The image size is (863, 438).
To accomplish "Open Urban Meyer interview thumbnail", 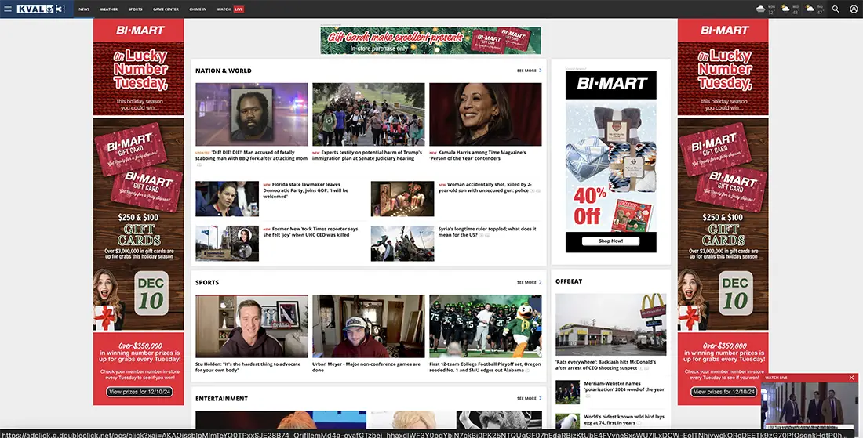I will coord(369,326).
